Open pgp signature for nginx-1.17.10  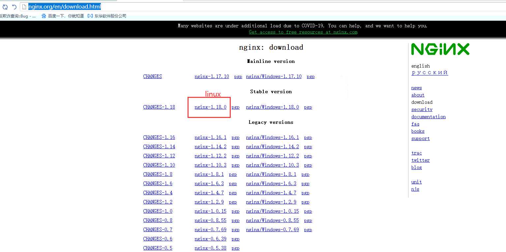(238, 76)
